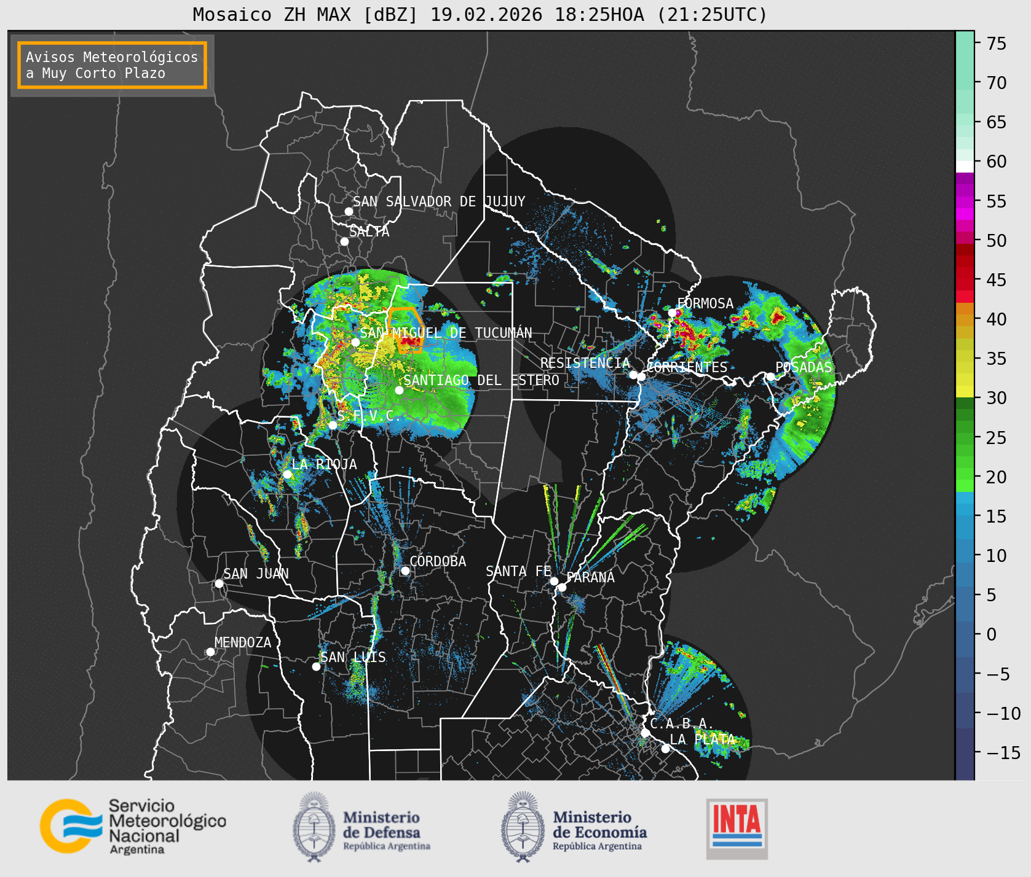
Task: Click the Ministerio de Economía emblem
Action: 524,826
